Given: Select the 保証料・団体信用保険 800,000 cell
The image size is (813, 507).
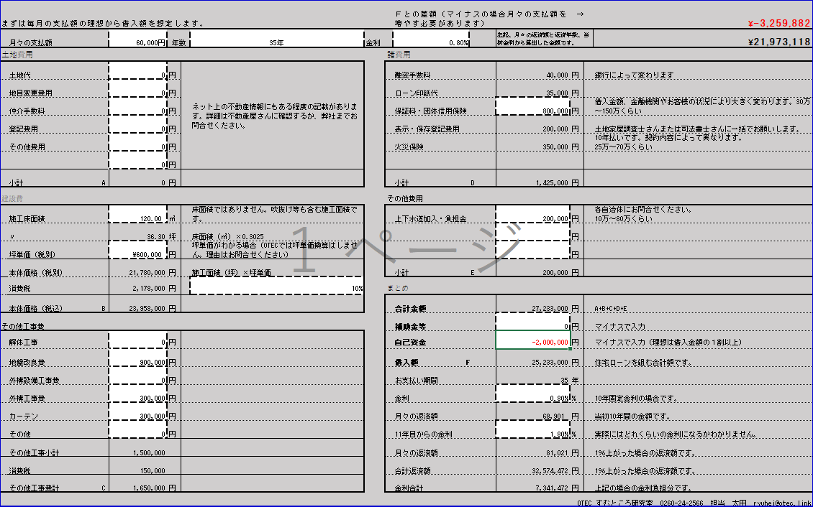Looking at the screenshot, I should (532, 111).
